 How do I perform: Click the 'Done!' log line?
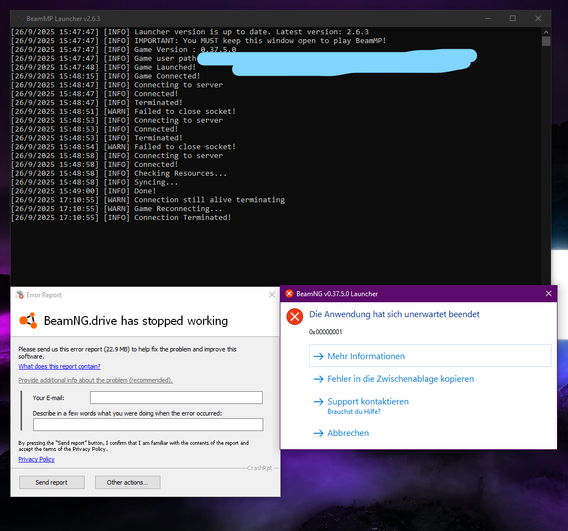84,191
